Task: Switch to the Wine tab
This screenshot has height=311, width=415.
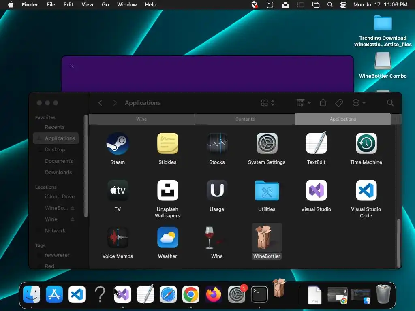Action: [x=141, y=119]
